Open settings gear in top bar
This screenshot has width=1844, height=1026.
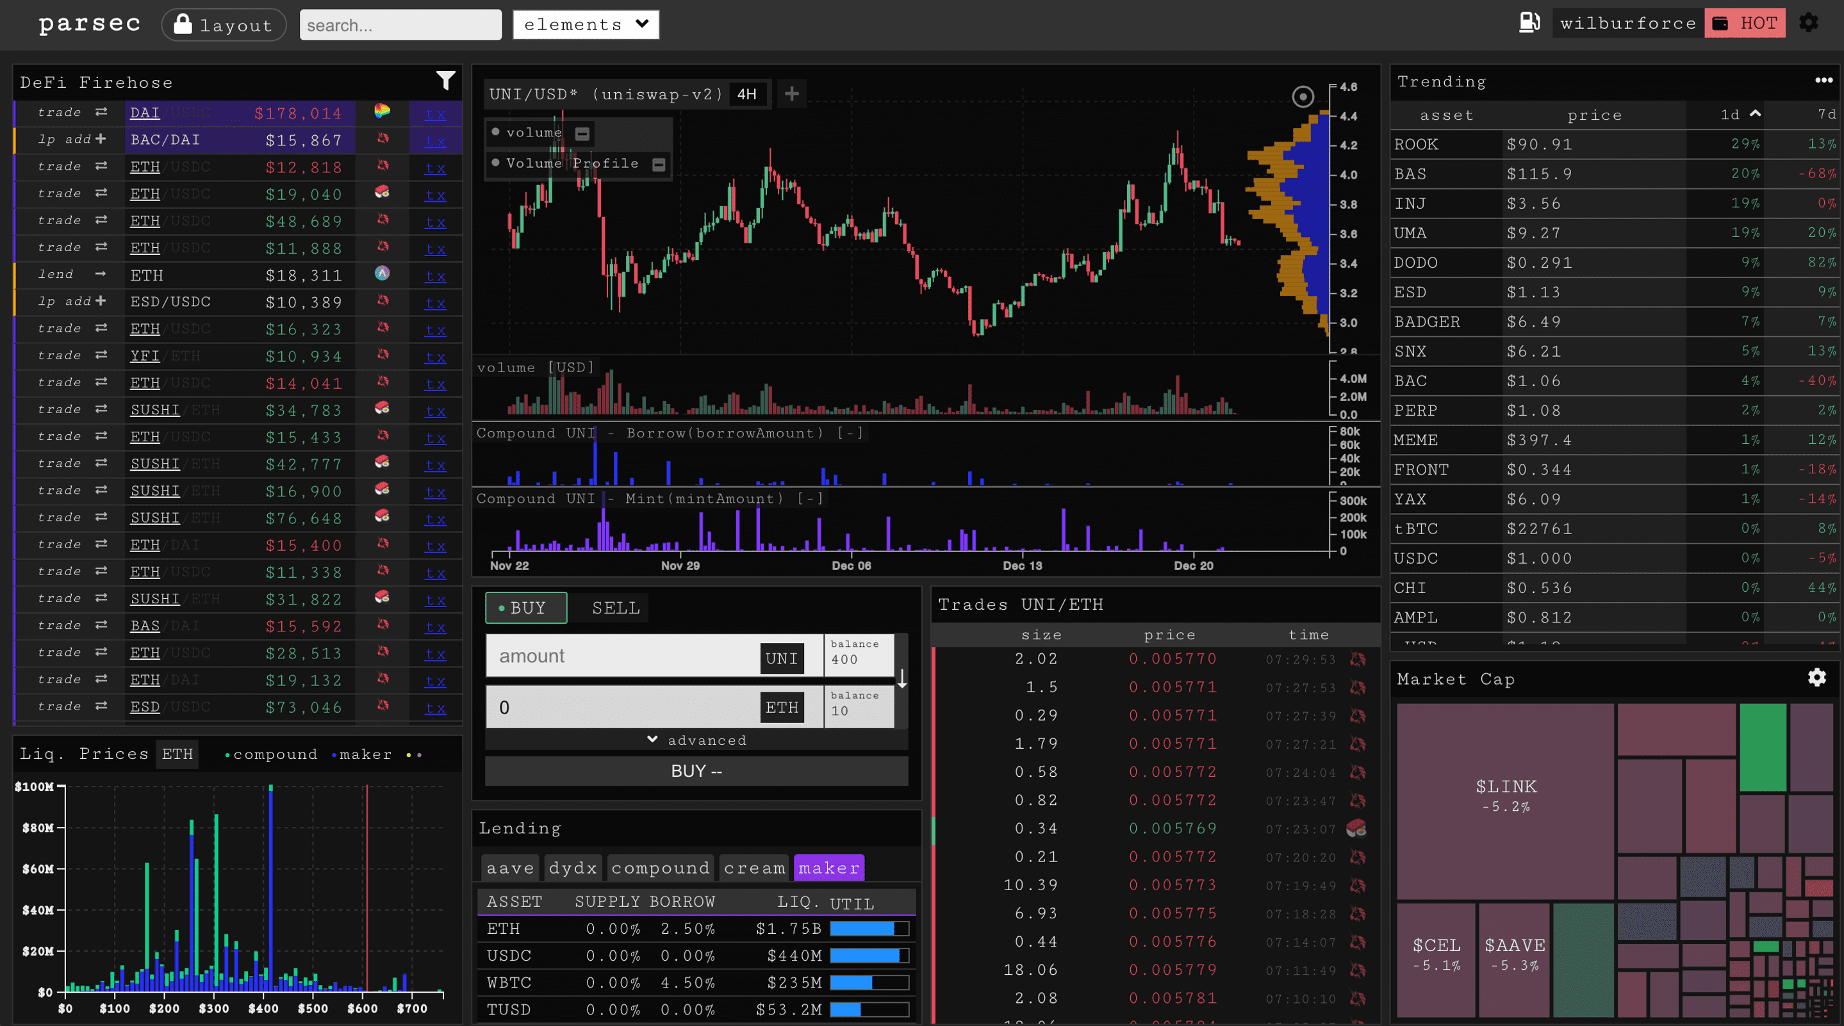(x=1809, y=23)
